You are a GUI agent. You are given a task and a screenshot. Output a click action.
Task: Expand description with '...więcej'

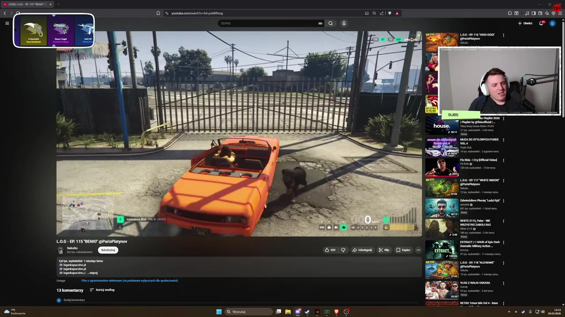click(92, 273)
